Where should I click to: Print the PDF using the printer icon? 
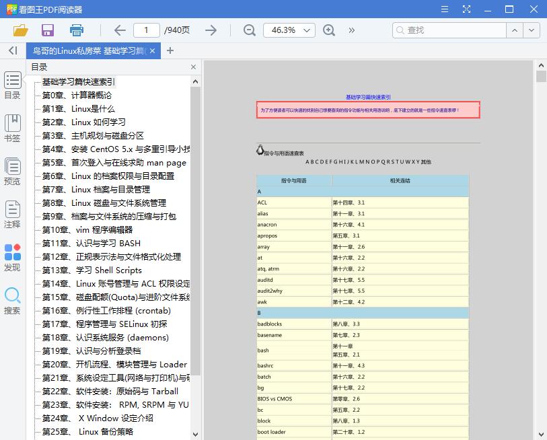click(x=77, y=30)
